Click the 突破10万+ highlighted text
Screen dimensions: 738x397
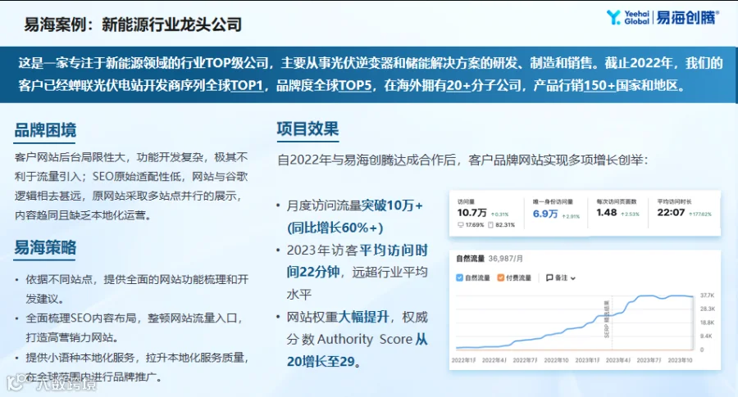(x=393, y=205)
